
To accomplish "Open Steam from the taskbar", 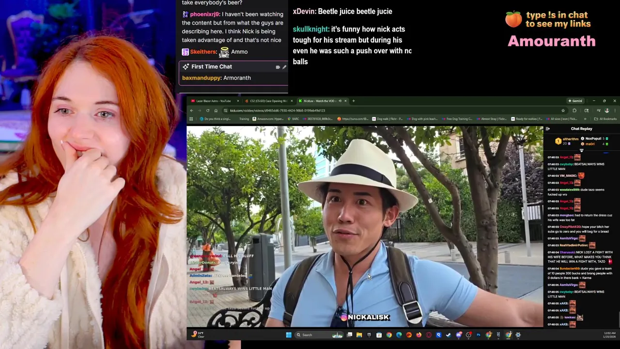I will tap(448, 335).
